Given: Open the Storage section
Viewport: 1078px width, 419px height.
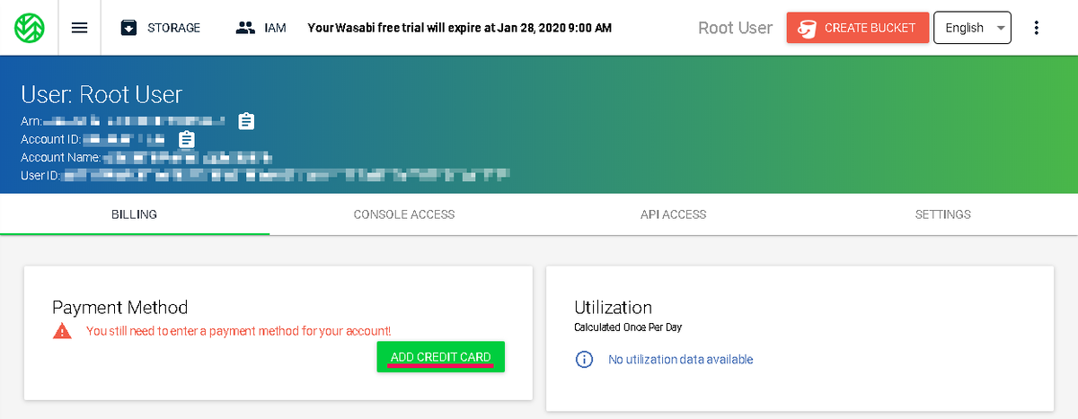Looking at the screenshot, I should [160, 28].
